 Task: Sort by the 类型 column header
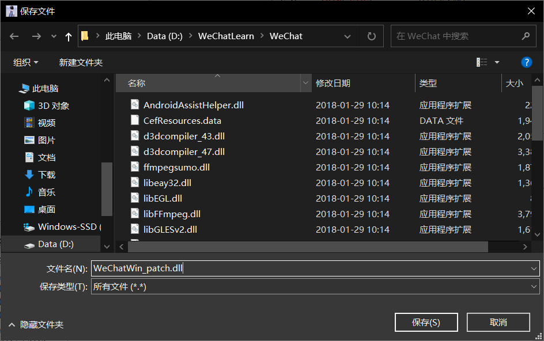(458, 84)
